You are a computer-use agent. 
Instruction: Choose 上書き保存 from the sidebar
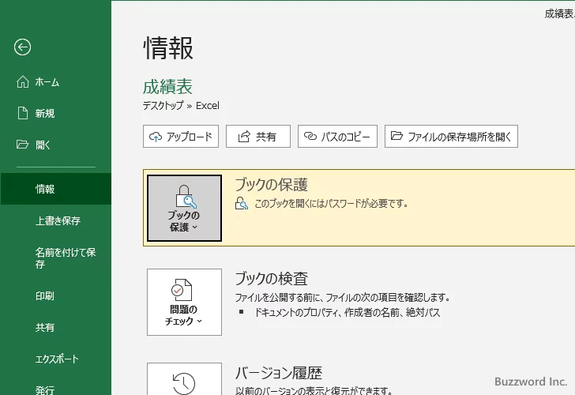[56, 220]
